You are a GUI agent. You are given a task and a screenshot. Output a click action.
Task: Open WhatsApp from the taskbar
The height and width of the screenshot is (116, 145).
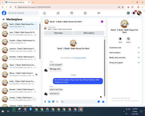point(14,109)
